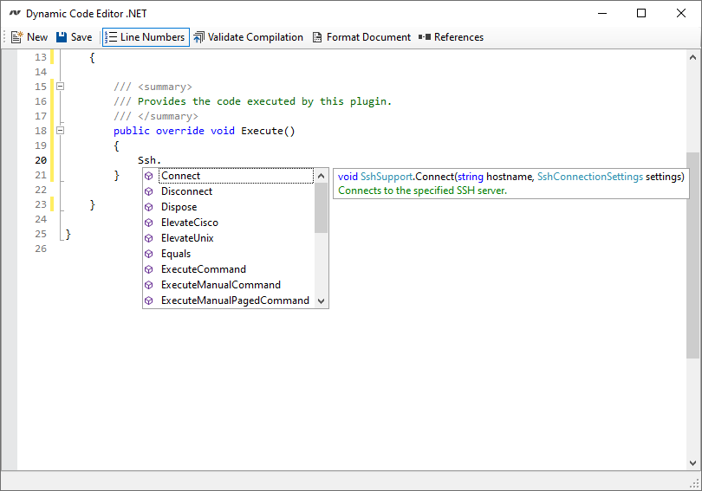Screen dimensions: 702x491
Task: Click the Format Document icon
Action: (317, 37)
